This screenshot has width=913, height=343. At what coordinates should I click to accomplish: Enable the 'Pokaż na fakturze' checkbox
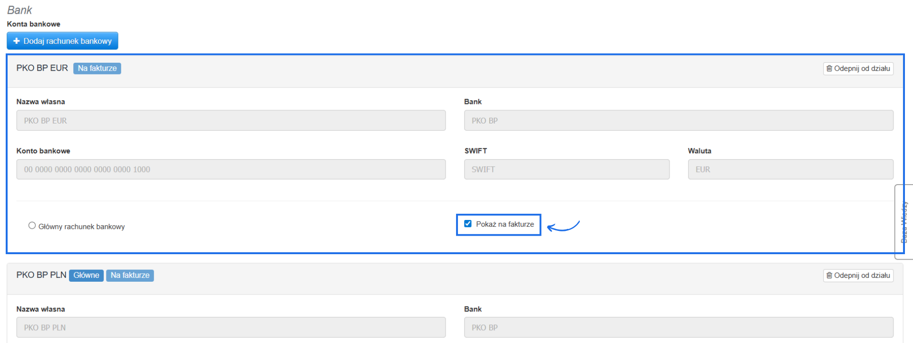(468, 224)
